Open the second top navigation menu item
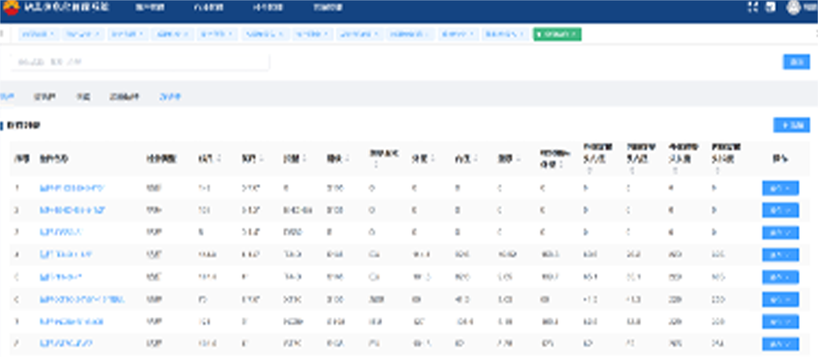 pos(206,8)
